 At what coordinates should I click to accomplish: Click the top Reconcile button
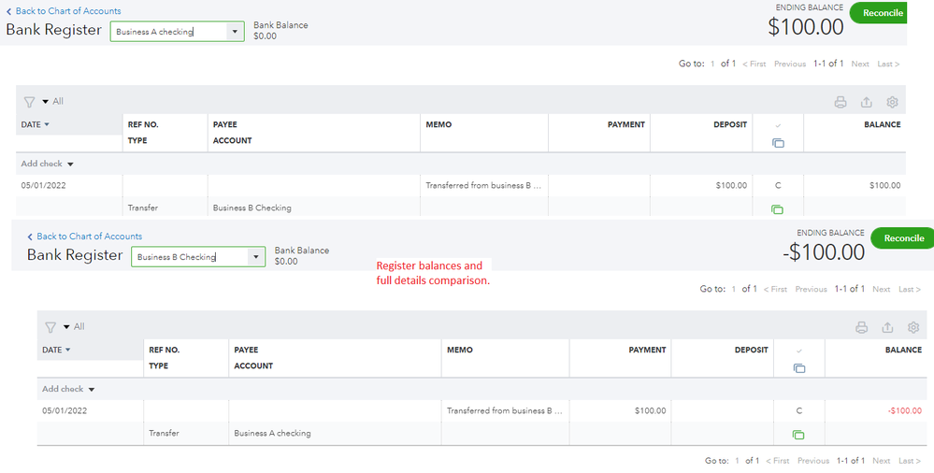pos(882,13)
